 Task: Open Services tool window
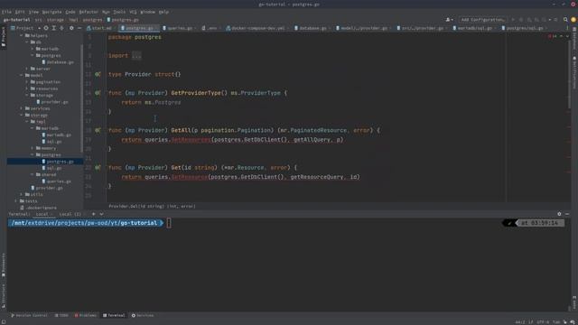[143, 315]
